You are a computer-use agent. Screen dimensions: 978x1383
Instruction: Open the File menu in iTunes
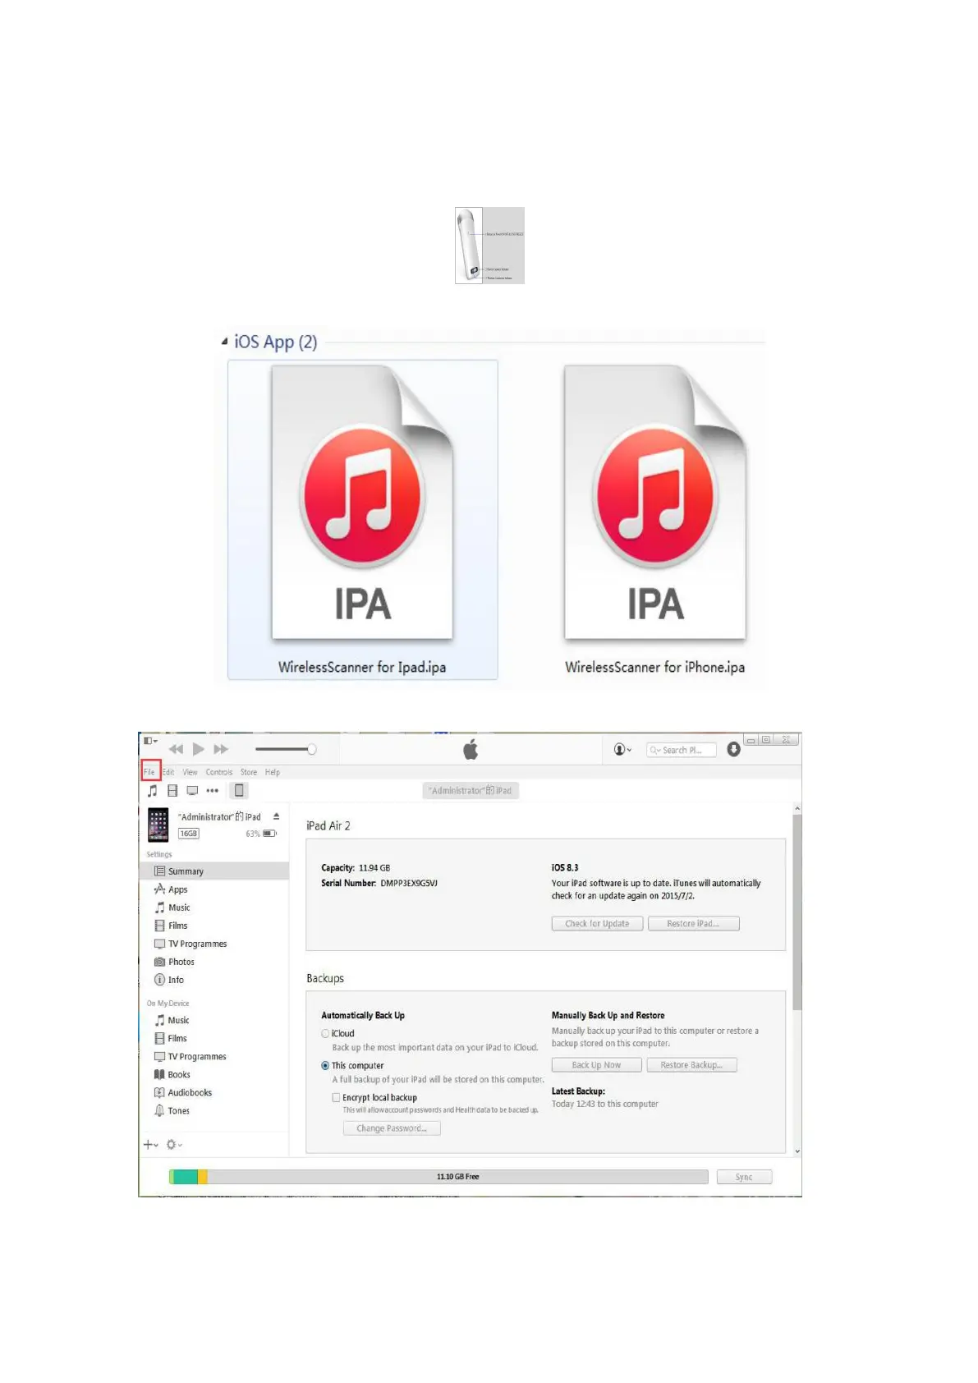(149, 772)
